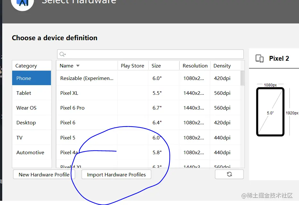
Task: Click the device table scrollbar thumb
Action: 242,78
